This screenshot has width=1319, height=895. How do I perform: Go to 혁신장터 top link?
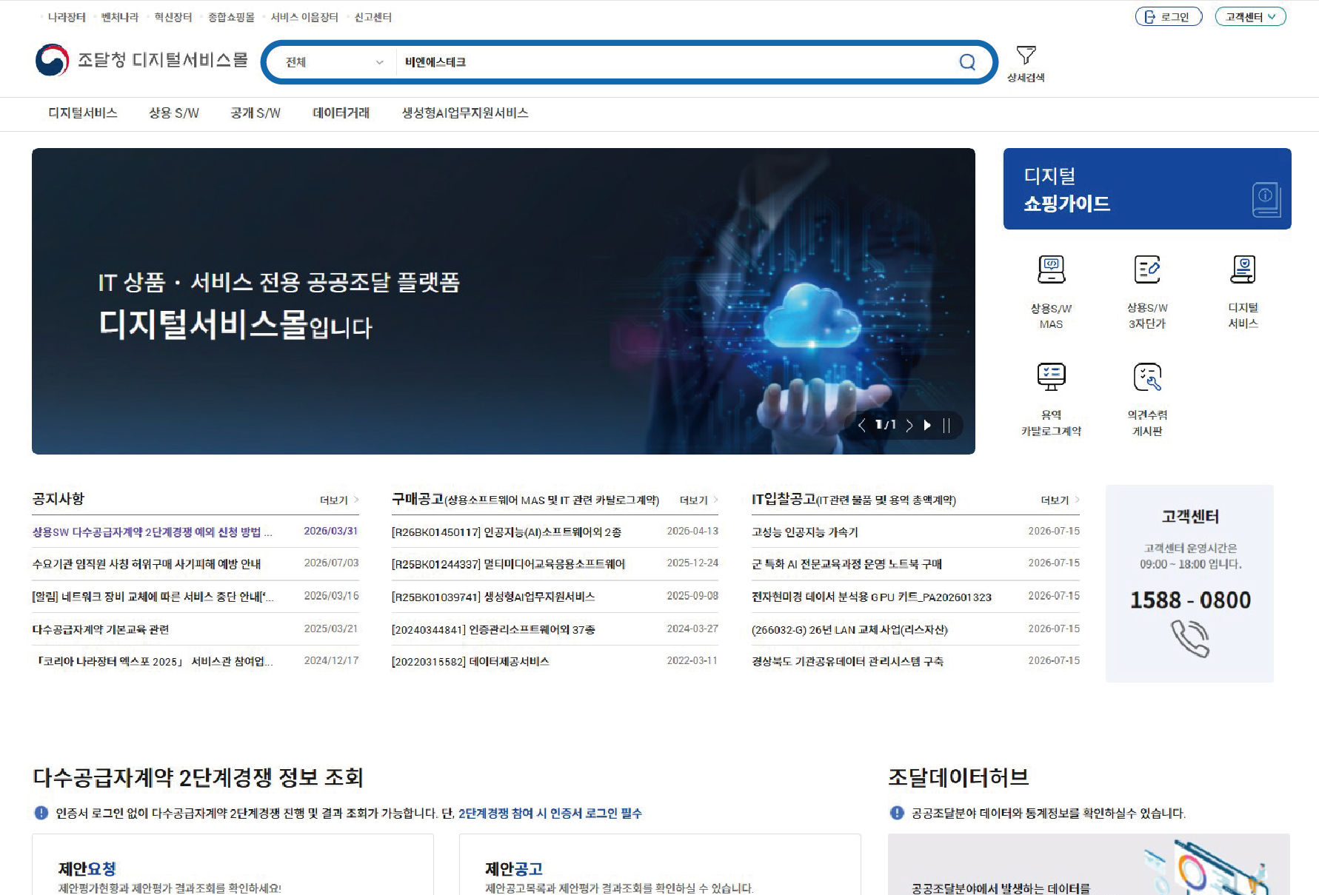click(x=173, y=17)
